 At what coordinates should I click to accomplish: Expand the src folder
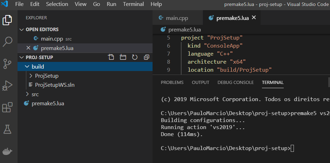click(x=35, y=94)
